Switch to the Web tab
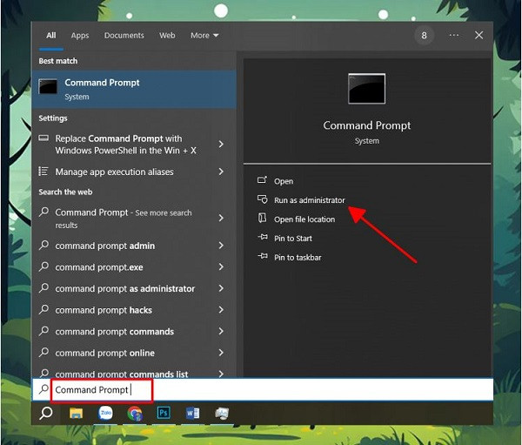This screenshot has height=445, width=522. [167, 36]
